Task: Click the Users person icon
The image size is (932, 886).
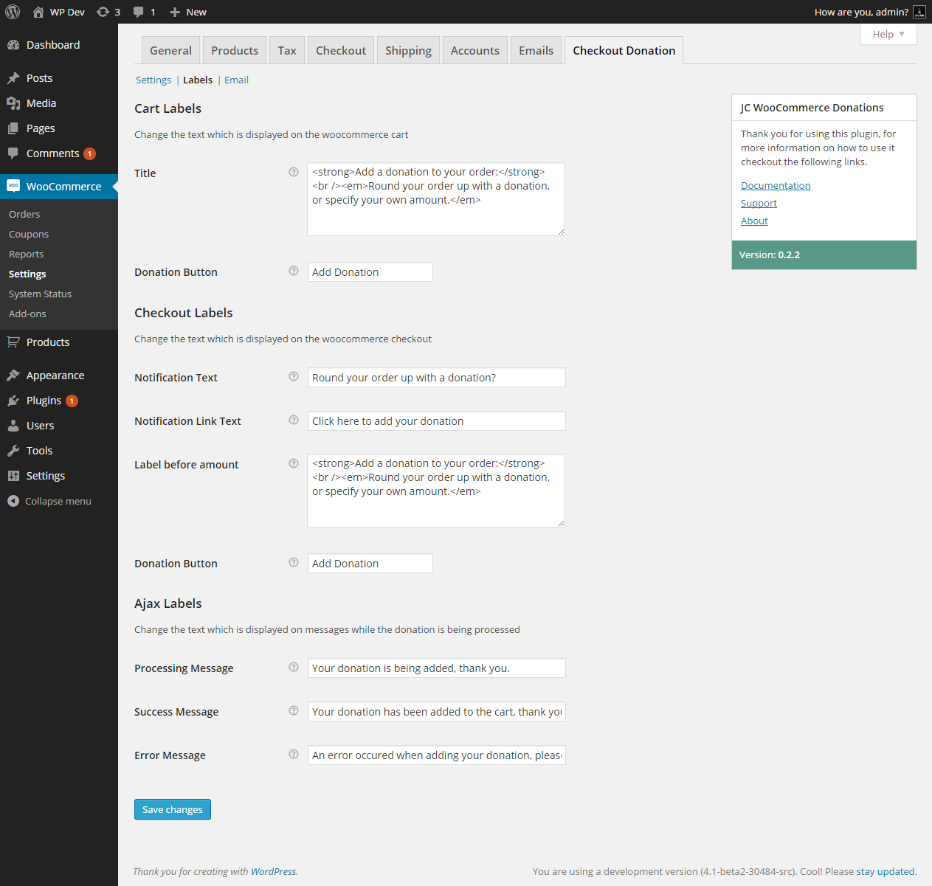Action: click(x=13, y=426)
